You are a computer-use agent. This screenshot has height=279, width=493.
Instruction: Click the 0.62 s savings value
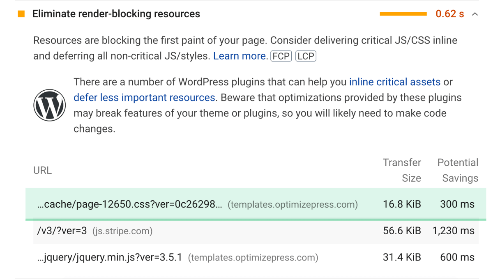450,14
